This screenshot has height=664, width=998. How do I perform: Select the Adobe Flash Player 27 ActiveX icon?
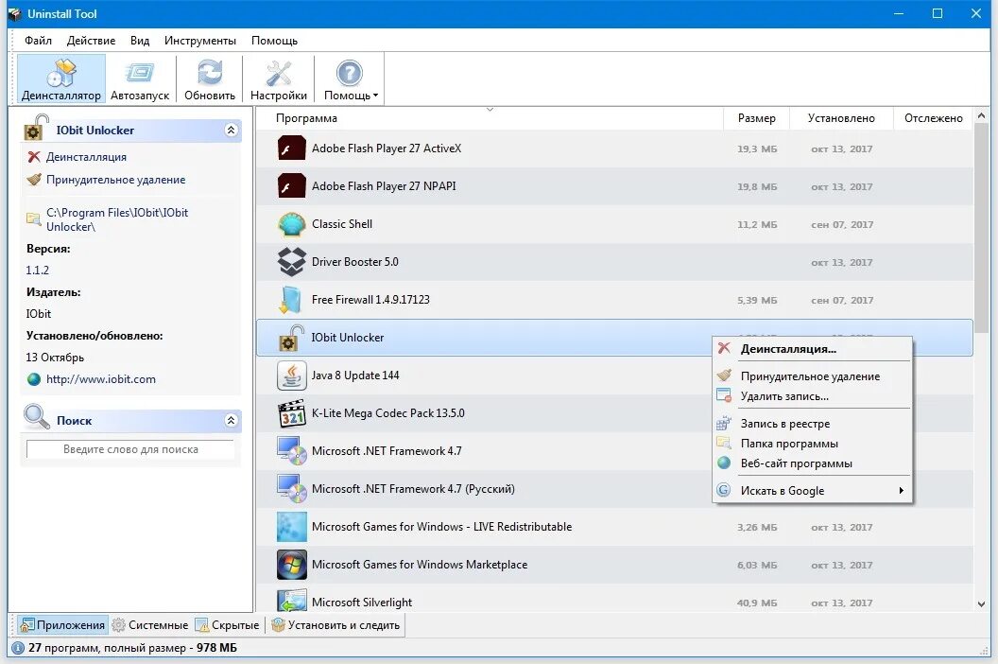click(291, 149)
